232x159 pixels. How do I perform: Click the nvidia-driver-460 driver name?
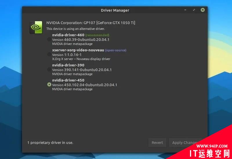coord(68,35)
